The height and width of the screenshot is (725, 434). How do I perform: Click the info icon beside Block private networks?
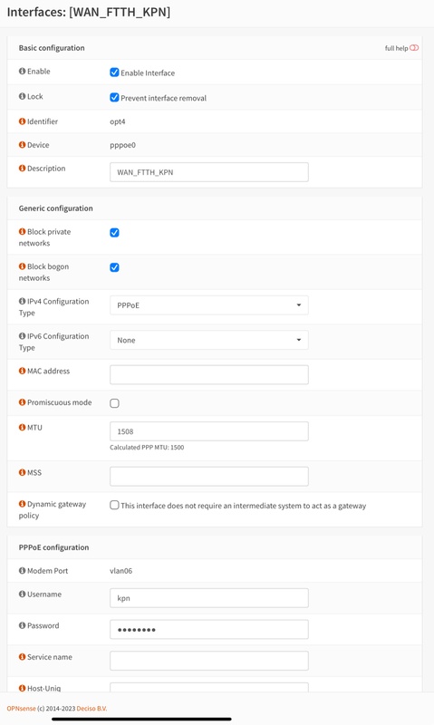coord(22,232)
